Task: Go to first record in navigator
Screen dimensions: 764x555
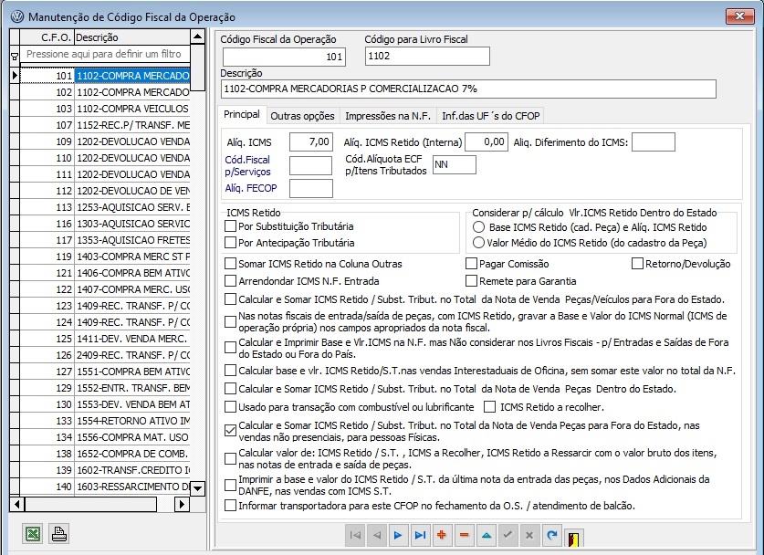Action: (x=355, y=535)
